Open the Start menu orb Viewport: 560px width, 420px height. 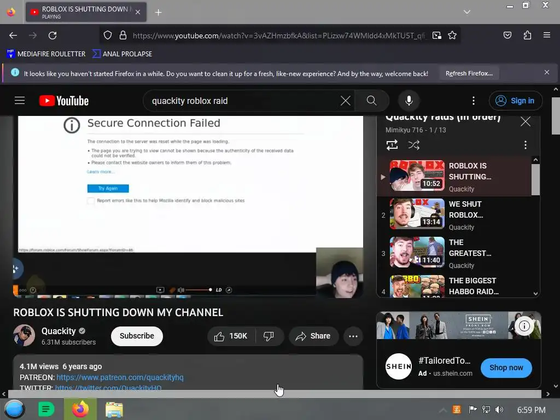[14, 409]
